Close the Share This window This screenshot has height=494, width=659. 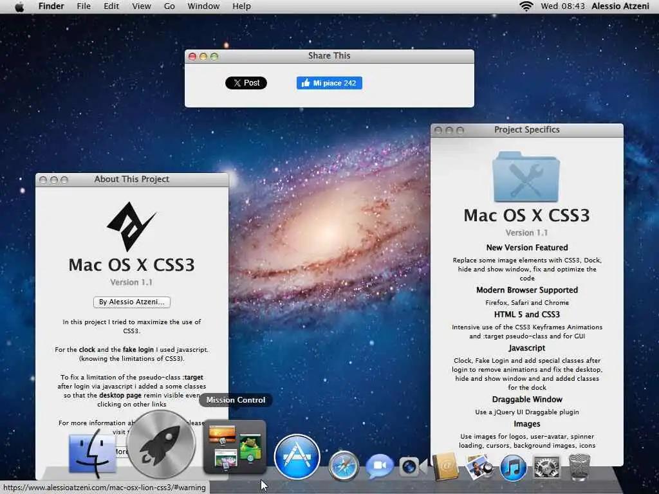click(x=192, y=57)
